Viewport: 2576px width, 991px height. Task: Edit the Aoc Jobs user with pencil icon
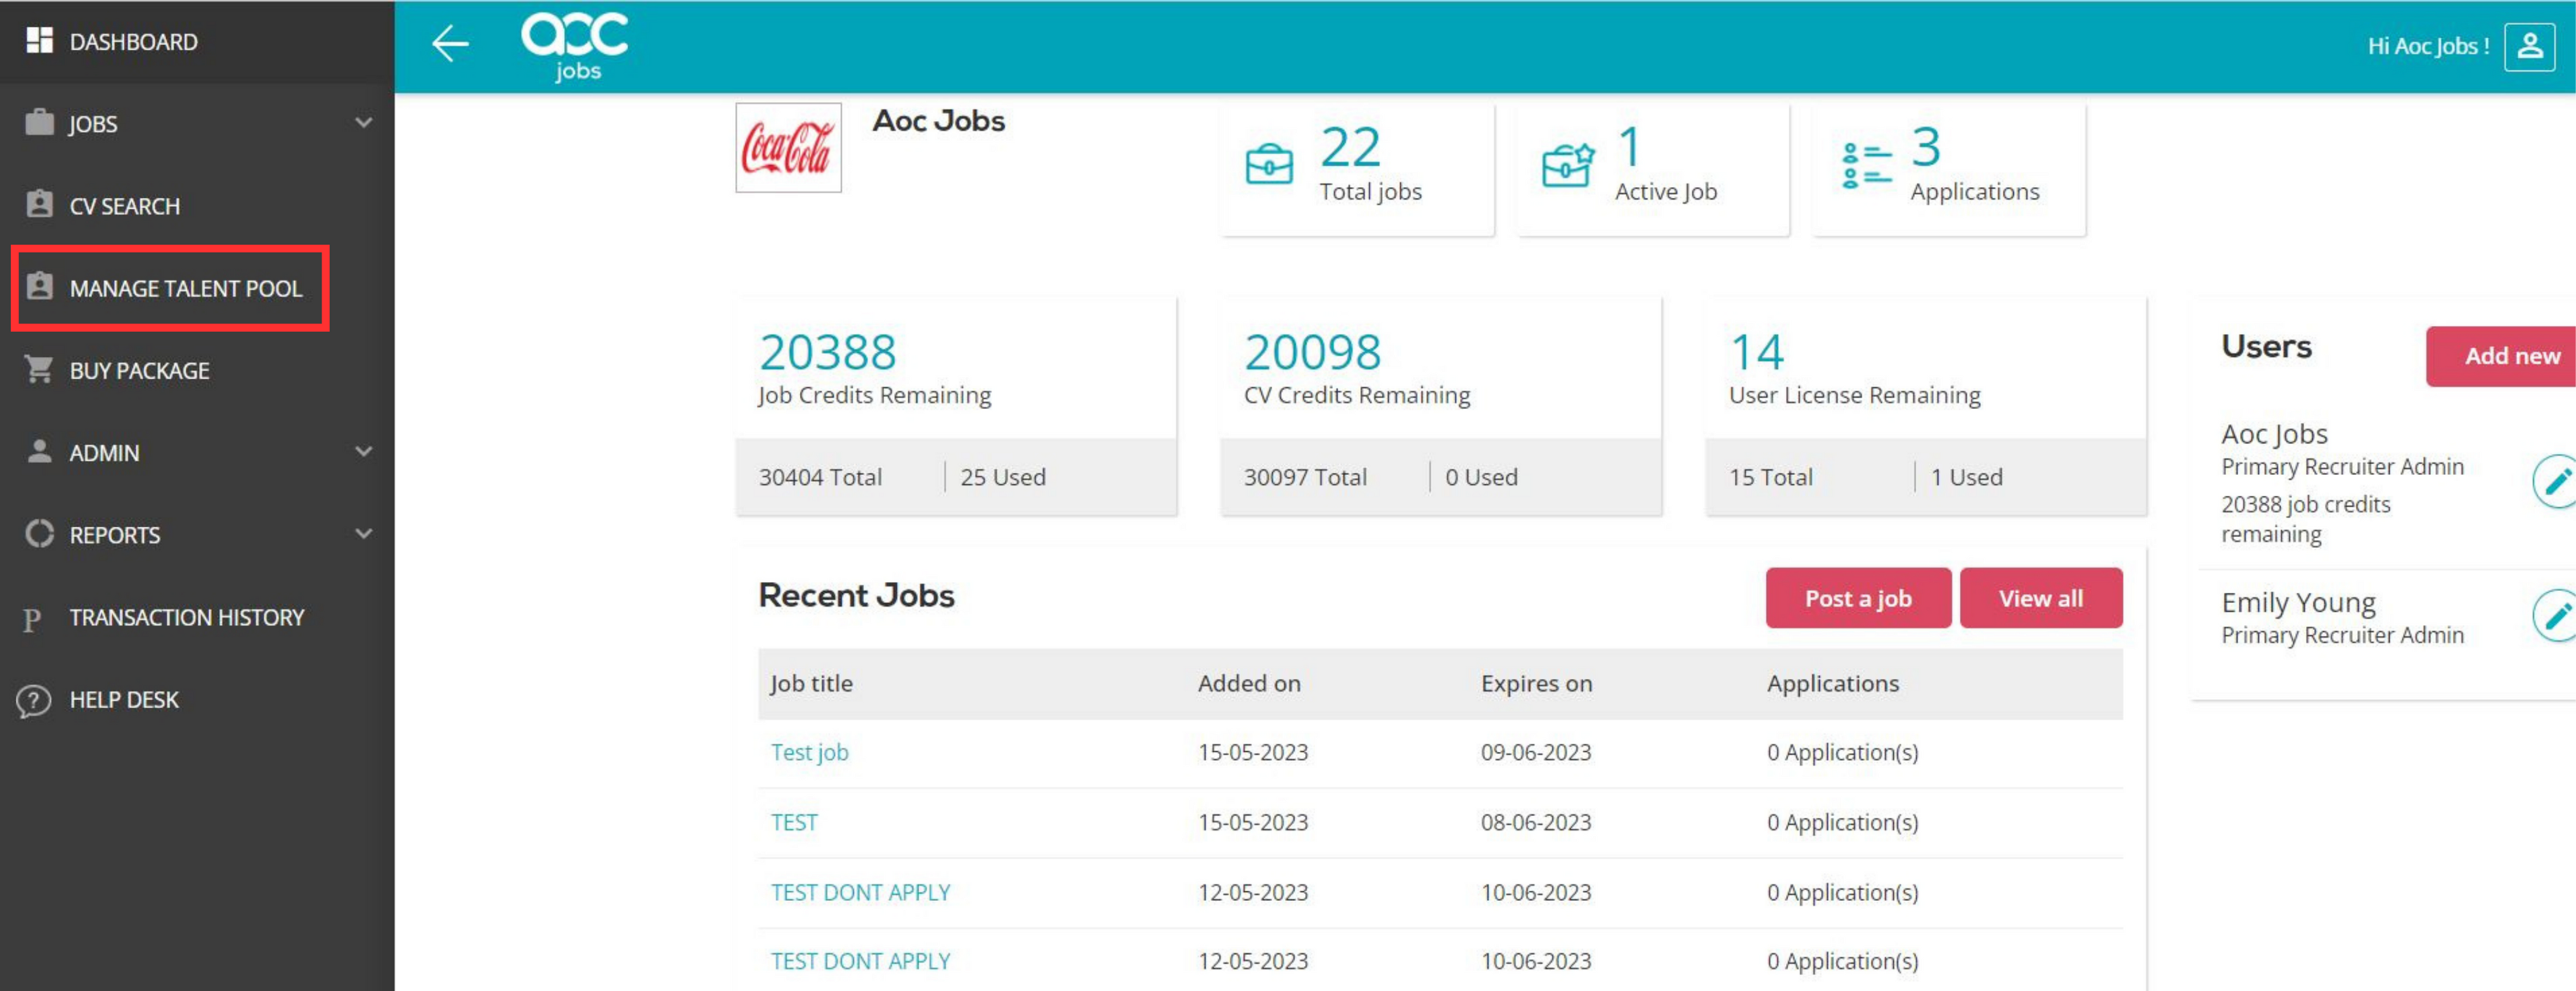[x=2556, y=482]
